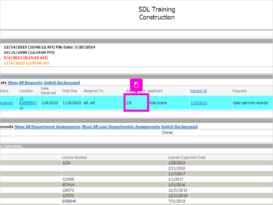Click applicant name 'inda Scano'
This screenshot has height=205, width=273.
click(x=158, y=103)
